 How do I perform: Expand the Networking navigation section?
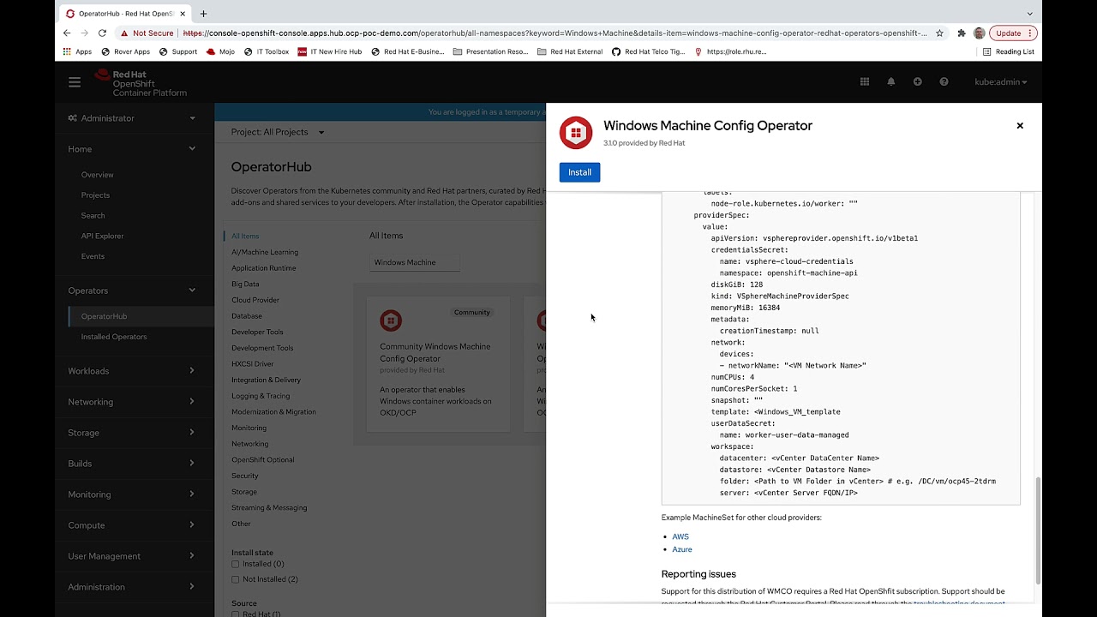[135, 402]
